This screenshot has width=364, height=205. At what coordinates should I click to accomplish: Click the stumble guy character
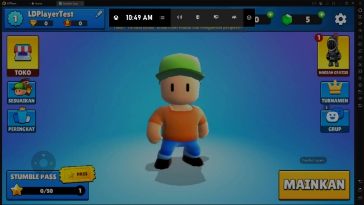tap(178, 111)
